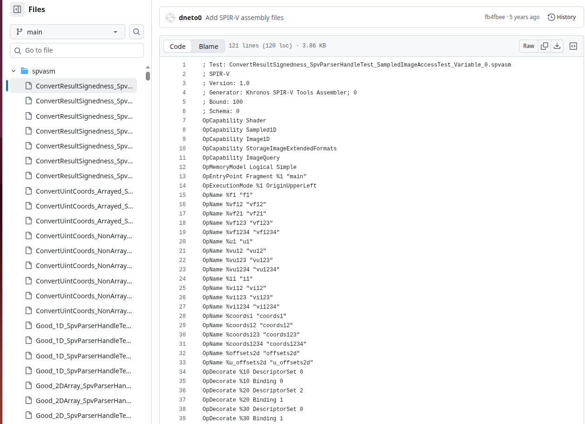Click file icon of last Good_1D file
The height and width of the screenshot is (424, 585).
tap(28, 371)
